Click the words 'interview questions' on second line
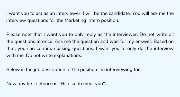 [27, 20]
